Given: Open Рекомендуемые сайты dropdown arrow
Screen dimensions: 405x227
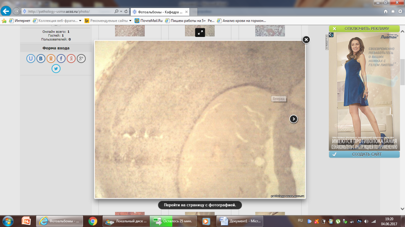Looking at the screenshot, I should (x=130, y=21).
